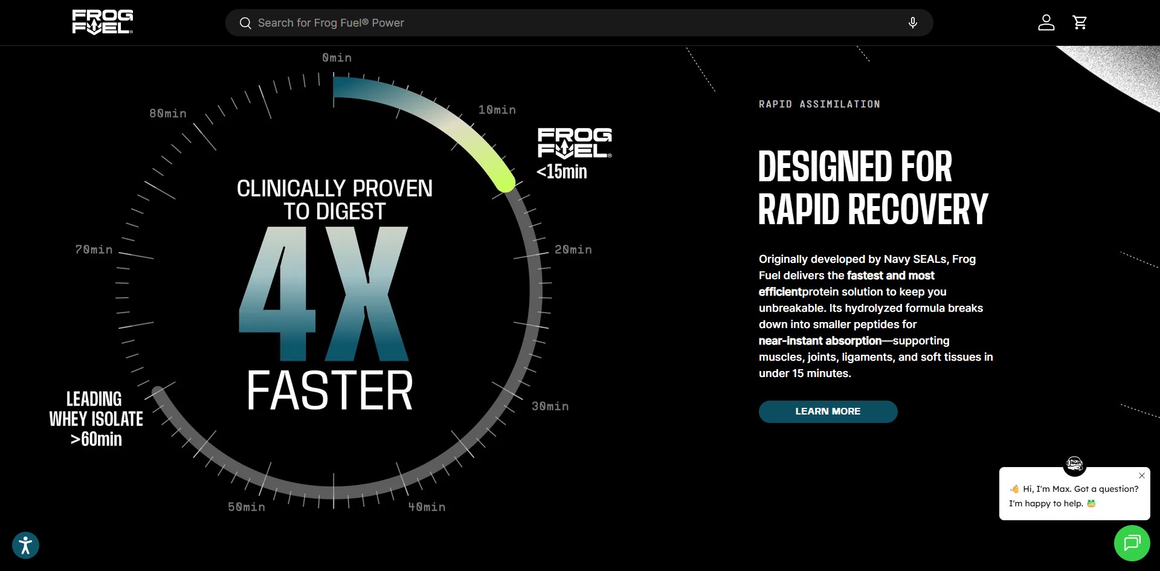Click the "0min" dial marker label
Viewport: 1160px width, 571px height.
(x=337, y=57)
